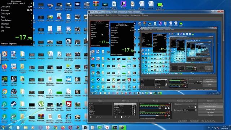Click the Выход button in OBS
The image size is (231, 130).
210,115
